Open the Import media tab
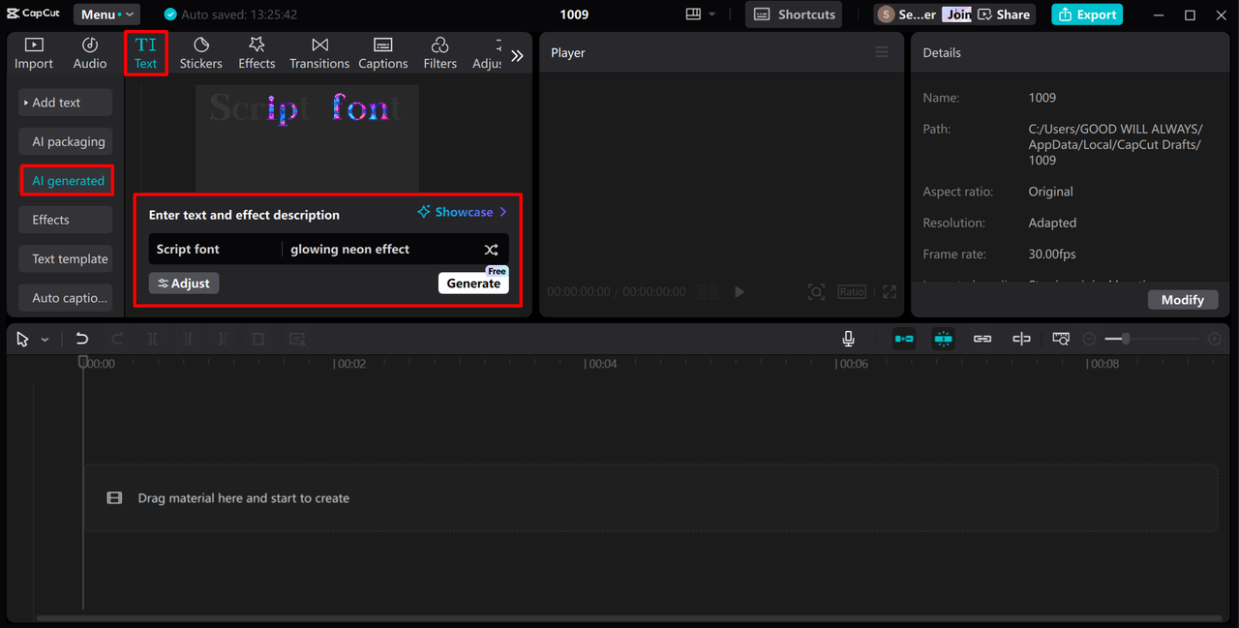 tap(34, 53)
